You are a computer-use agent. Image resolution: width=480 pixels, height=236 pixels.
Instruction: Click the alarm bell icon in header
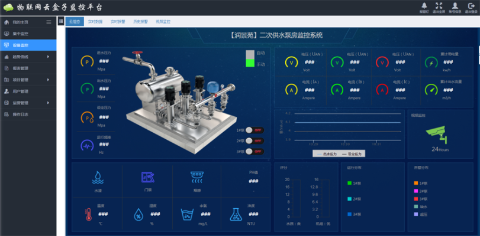(x=424, y=6)
